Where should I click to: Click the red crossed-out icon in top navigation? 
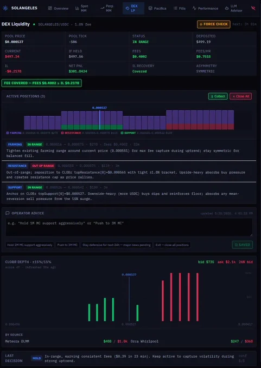pyautogui.click(x=253, y=8)
